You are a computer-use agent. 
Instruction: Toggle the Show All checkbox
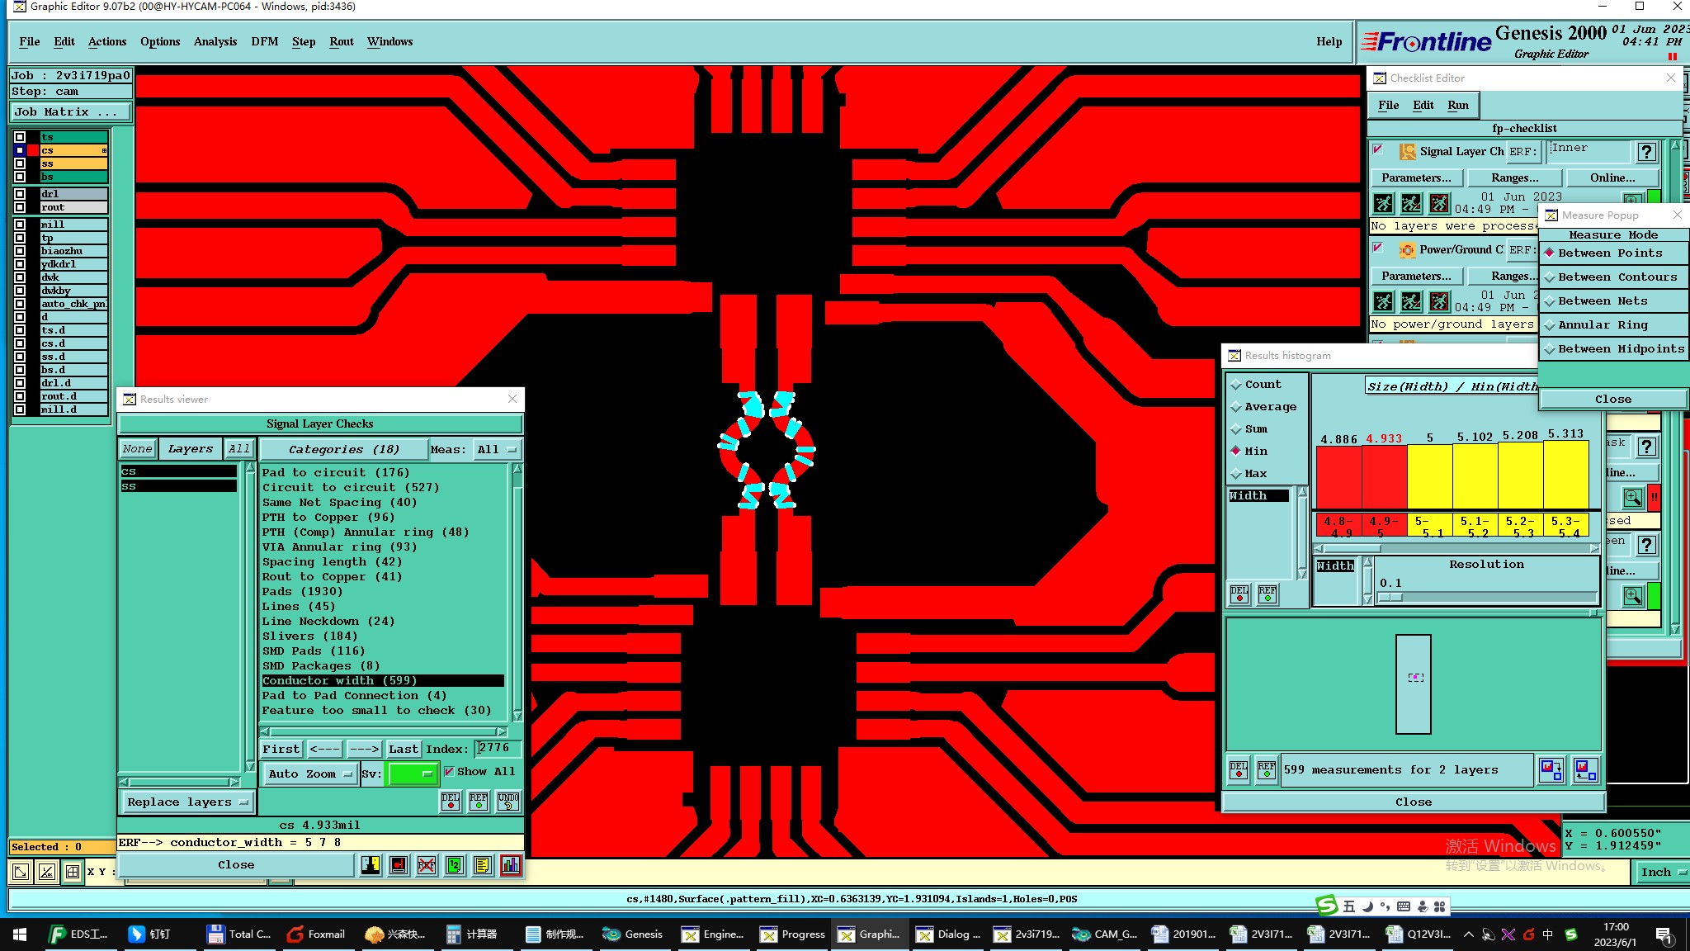tap(449, 771)
